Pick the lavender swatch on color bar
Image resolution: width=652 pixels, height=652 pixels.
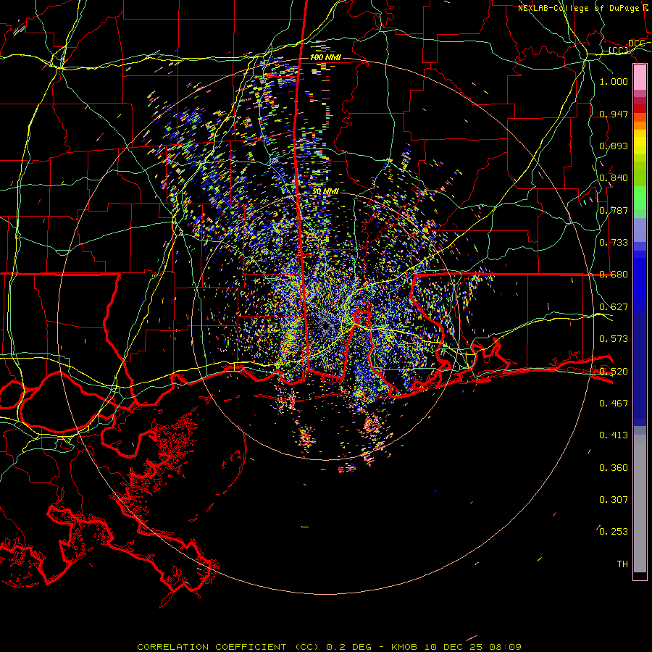click(x=640, y=230)
